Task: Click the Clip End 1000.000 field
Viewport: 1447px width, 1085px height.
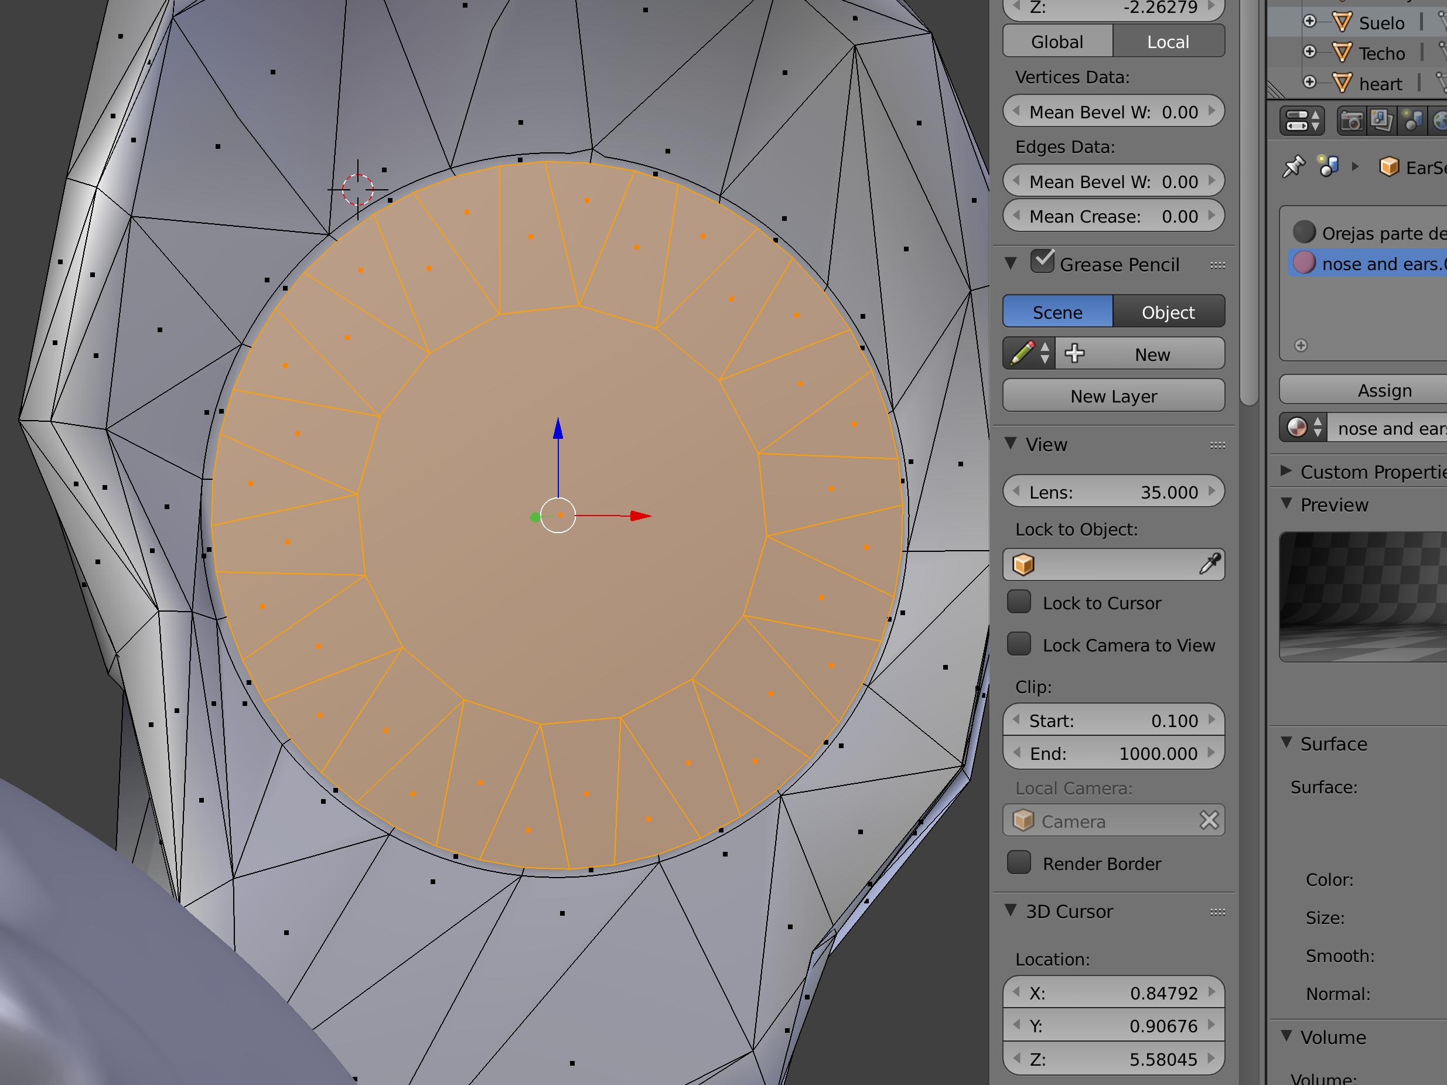Action: (x=1114, y=753)
